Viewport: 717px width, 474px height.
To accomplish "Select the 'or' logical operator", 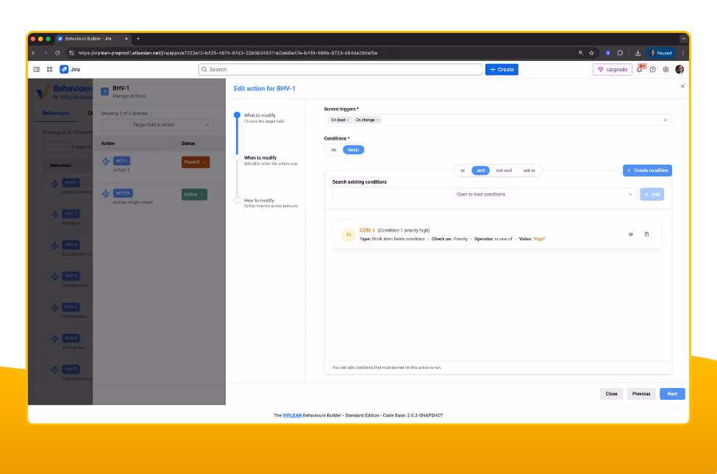I will (x=463, y=170).
